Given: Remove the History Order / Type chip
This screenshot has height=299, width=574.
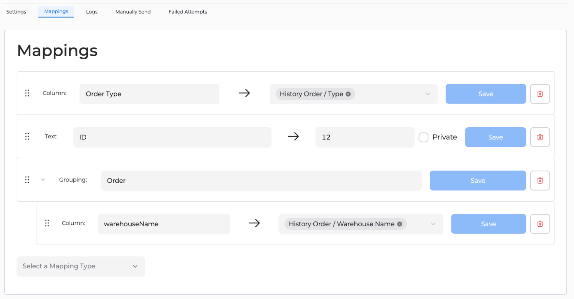Looking at the screenshot, I should click(348, 94).
